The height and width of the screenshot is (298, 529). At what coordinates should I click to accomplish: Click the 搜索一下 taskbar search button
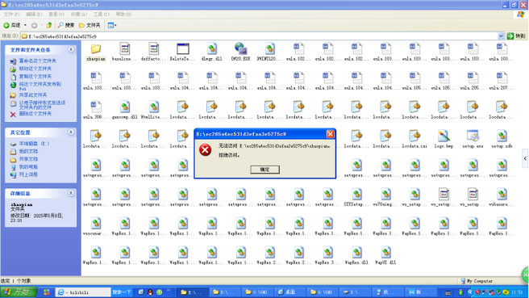click(x=122, y=292)
